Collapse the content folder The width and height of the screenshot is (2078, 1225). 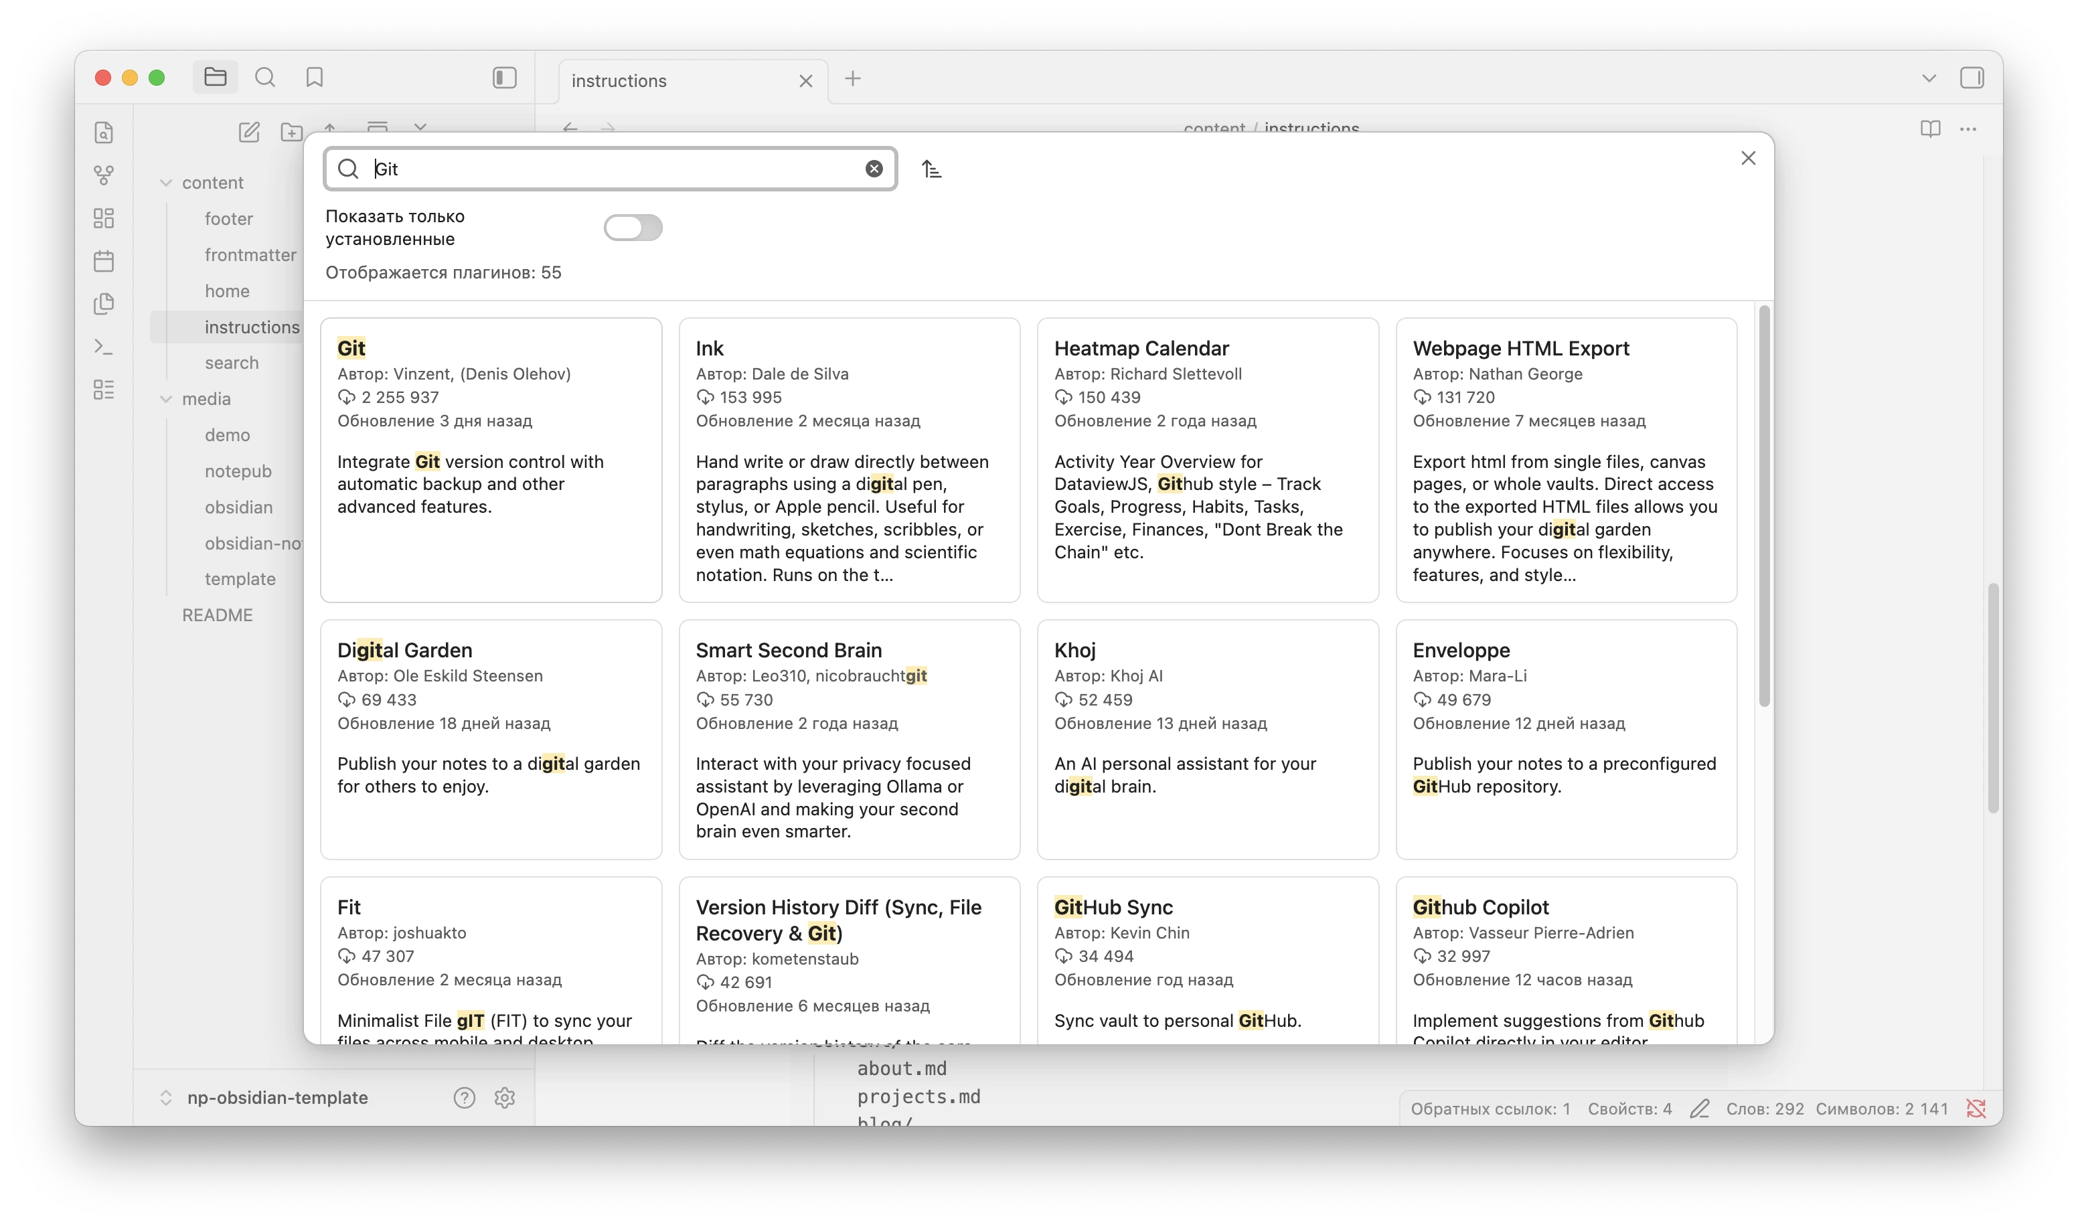(x=166, y=183)
